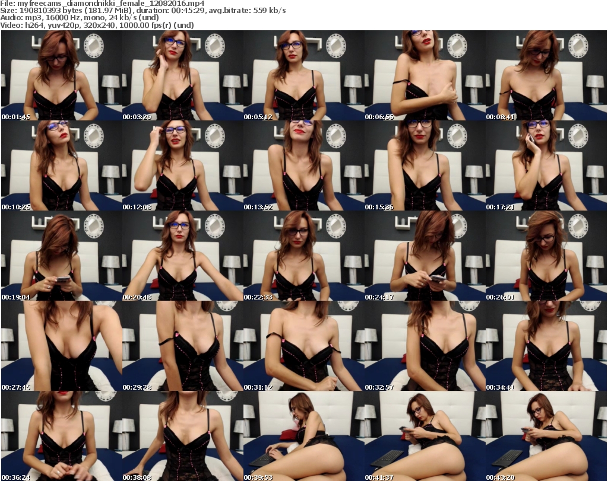
Task: Choose the frame at 00:34:41
Action: (x=546, y=346)
